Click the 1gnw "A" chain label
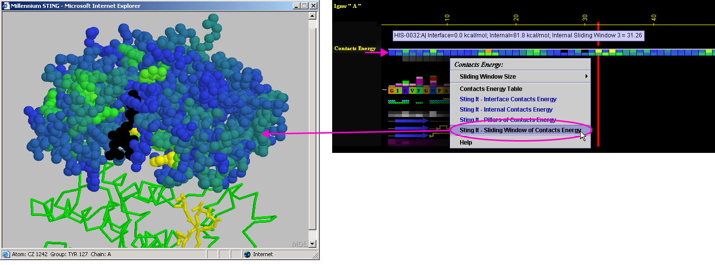Screen dimensions: 715x265 coord(347,6)
